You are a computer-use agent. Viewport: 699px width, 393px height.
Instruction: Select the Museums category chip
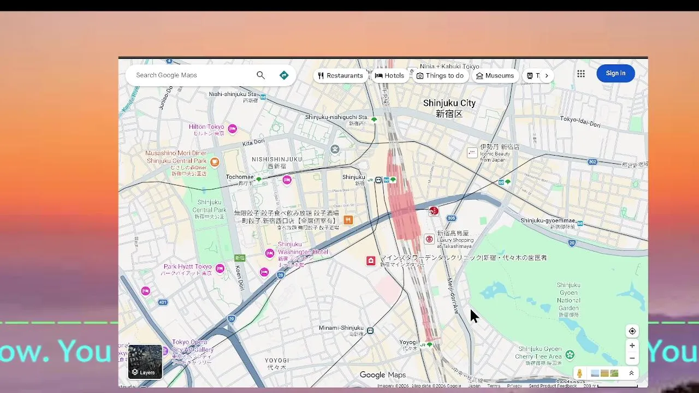coord(495,76)
